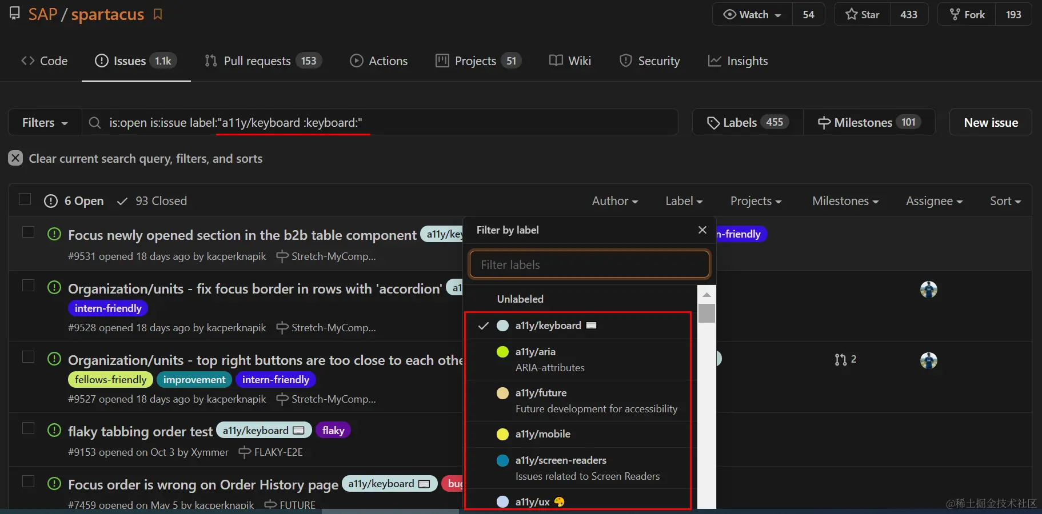1042x514 pixels.
Task: Fork the spartacus repository
Action: click(x=967, y=14)
